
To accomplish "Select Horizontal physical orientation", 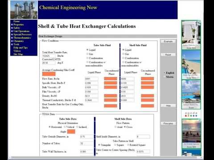I will (49, 127).
